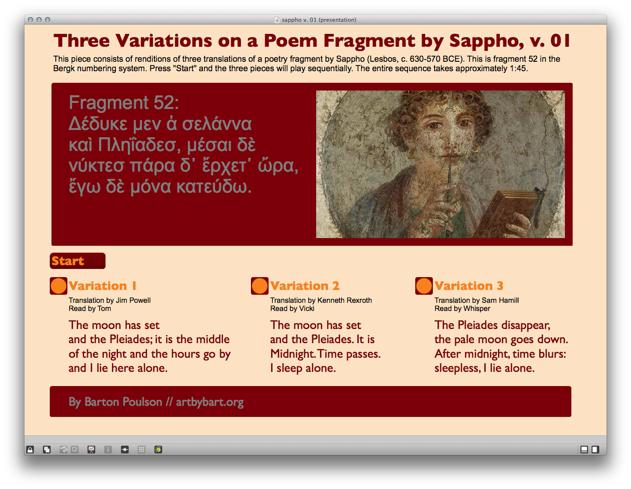Image resolution: width=631 pixels, height=489 pixels.
Task: Click 'Translation by Jim Powell' text
Action: (x=110, y=300)
